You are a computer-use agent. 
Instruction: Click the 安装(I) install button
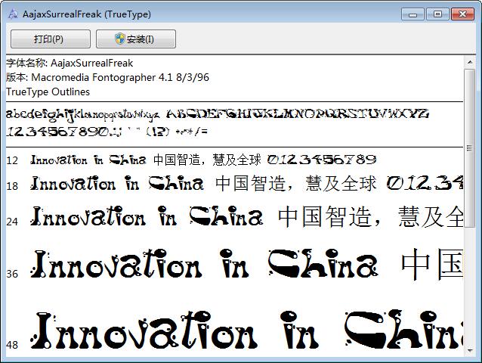point(136,39)
